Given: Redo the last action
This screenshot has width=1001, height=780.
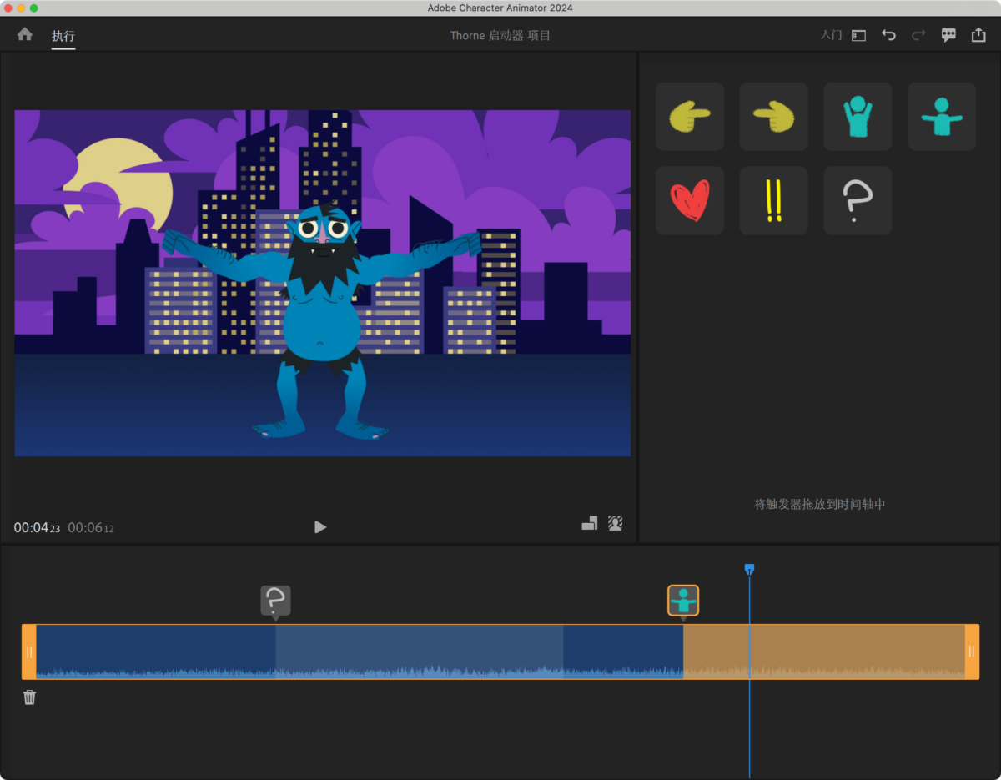Looking at the screenshot, I should pyautogui.click(x=918, y=35).
